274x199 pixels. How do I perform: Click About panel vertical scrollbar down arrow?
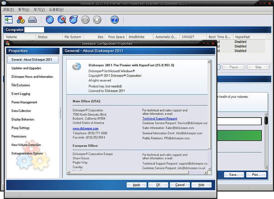click(209, 169)
